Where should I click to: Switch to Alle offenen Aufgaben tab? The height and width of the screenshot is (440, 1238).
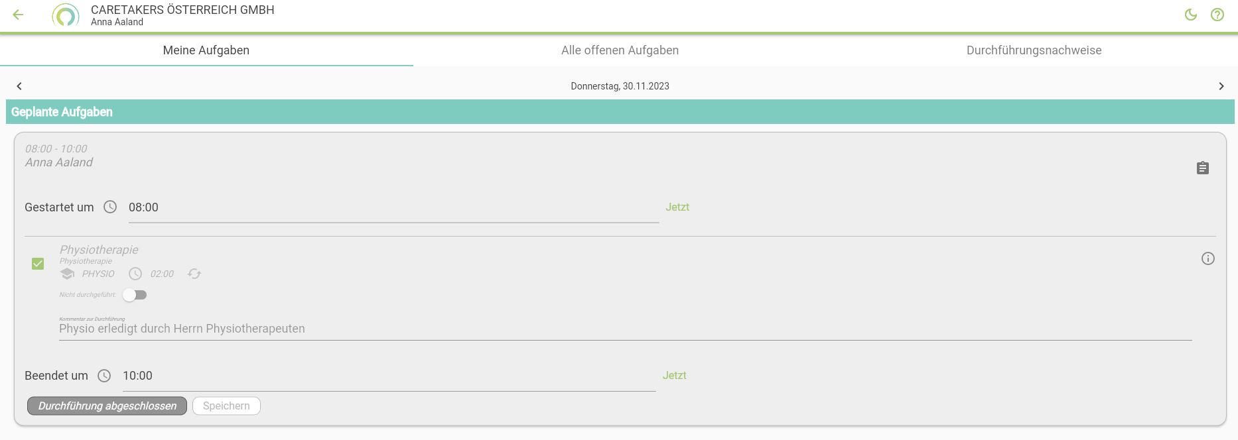[x=620, y=50]
